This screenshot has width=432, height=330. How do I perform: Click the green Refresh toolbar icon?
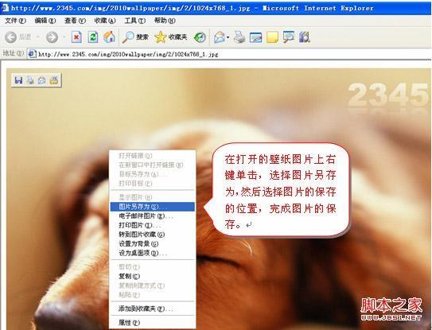pyautogui.click(x=93, y=37)
